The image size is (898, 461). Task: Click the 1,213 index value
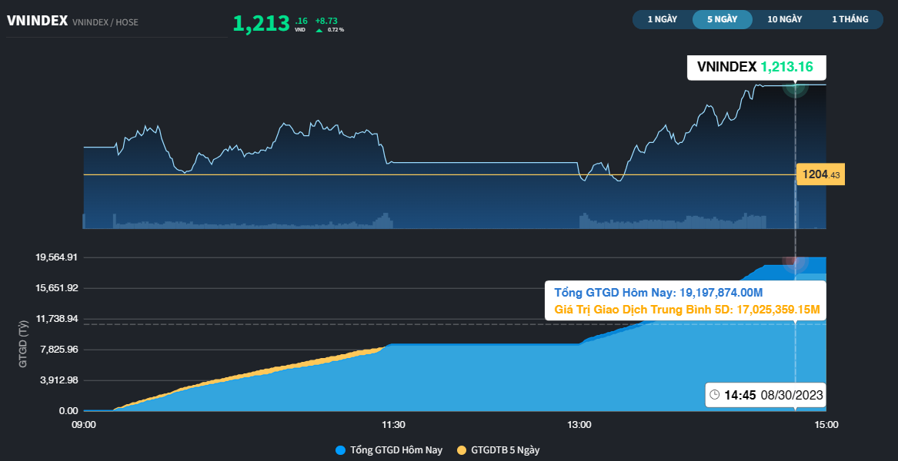[x=261, y=24]
